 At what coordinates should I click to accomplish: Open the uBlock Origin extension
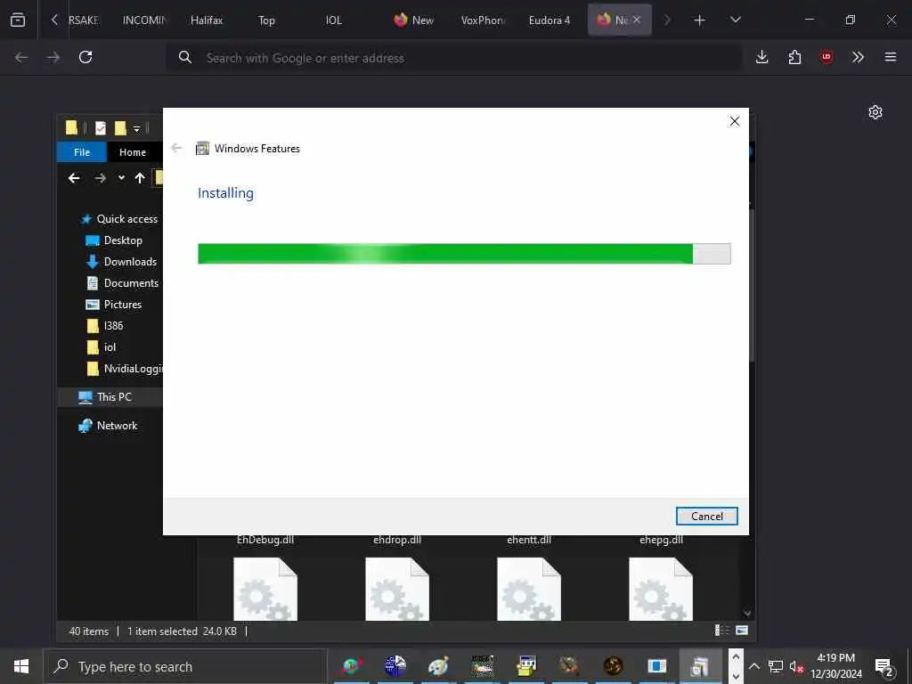click(x=826, y=57)
